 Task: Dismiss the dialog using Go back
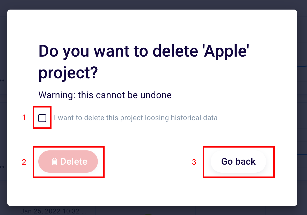[x=238, y=161]
